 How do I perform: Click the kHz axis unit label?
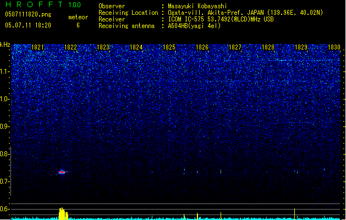click(5, 45)
